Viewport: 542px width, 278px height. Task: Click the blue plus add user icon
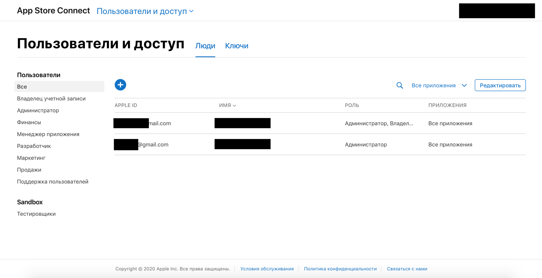(x=120, y=85)
